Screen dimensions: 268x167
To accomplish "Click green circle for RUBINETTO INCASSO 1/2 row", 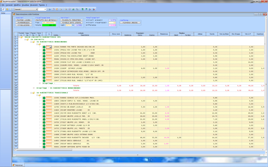I will [44, 138].
